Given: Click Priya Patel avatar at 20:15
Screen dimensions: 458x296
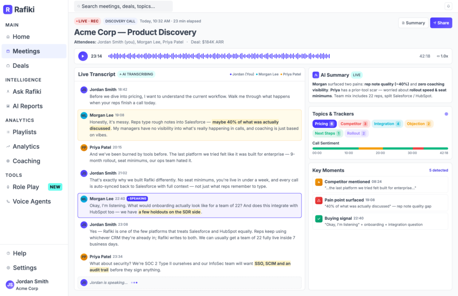Looking at the screenshot, I should tap(84, 148).
